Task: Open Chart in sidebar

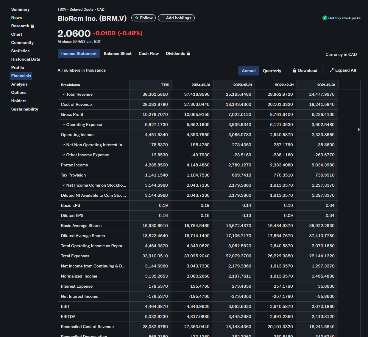Action: tap(17, 34)
